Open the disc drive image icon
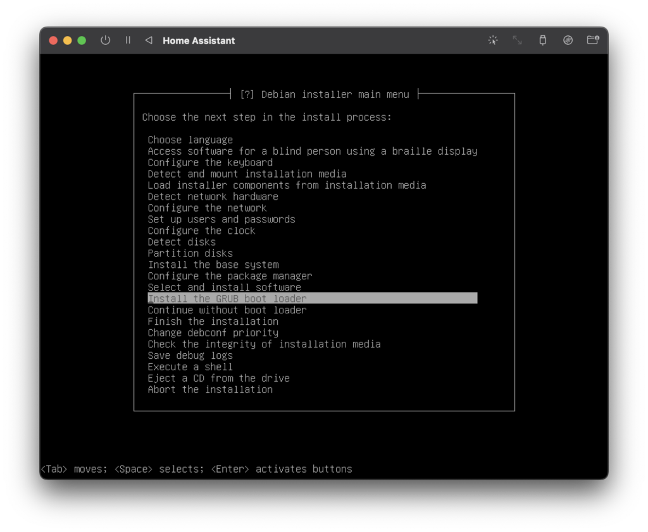The image size is (648, 532). (x=568, y=40)
